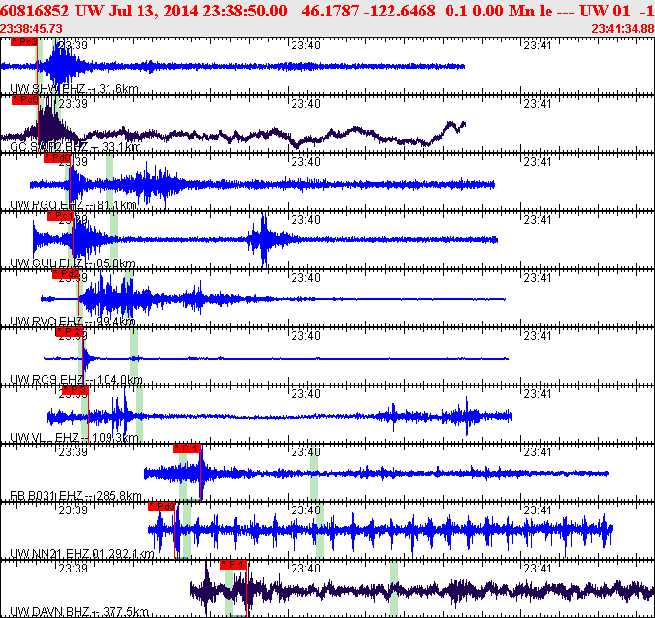This screenshot has height=618, width=655.
Task: Click window end time 23:41:34.88
Action: tap(623, 28)
